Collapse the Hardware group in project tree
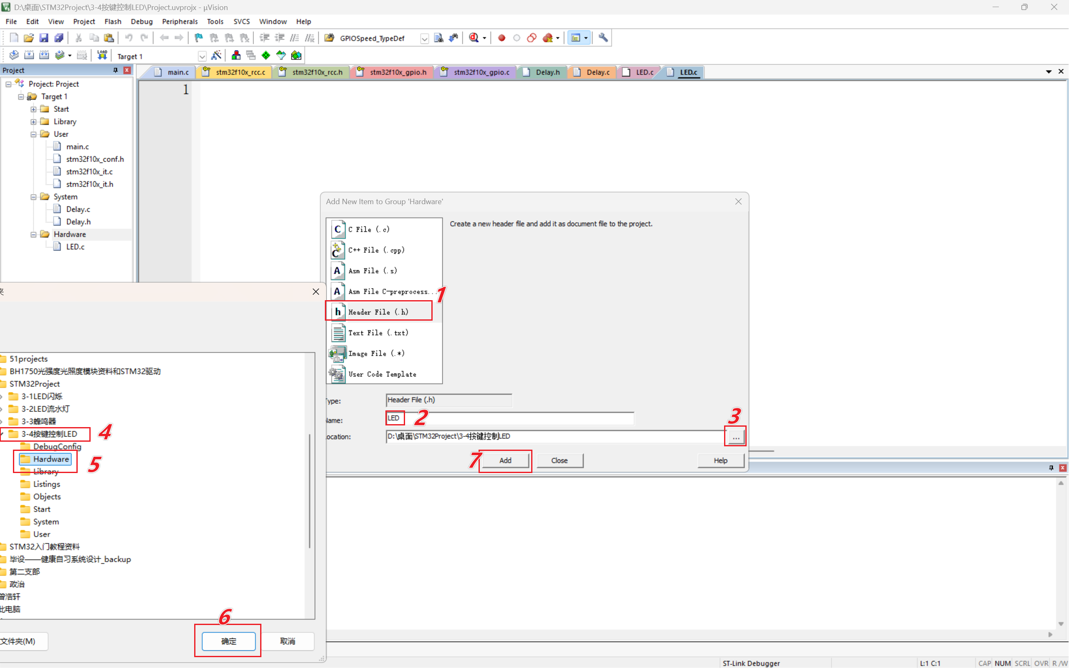 click(33, 235)
